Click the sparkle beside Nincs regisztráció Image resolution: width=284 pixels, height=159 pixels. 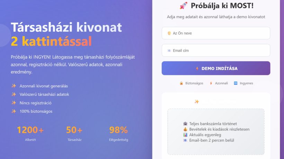[x=14, y=103]
